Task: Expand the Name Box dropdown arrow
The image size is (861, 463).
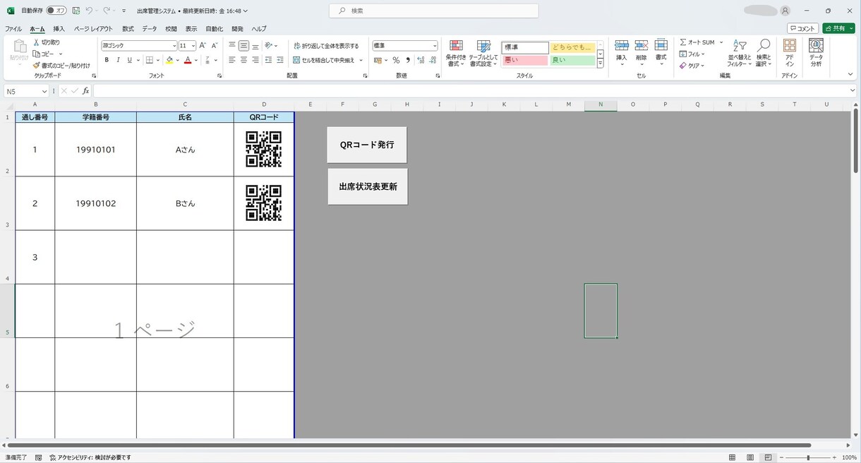Action: [x=44, y=91]
